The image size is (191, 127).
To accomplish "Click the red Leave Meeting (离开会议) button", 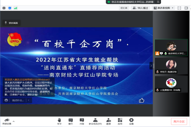I will (179, 121).
